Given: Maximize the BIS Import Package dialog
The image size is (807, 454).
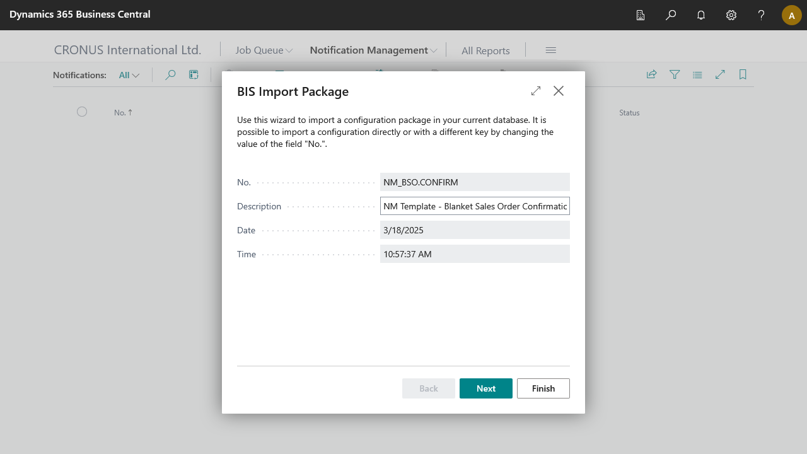Looking at the screenshot, I should click(536, 91).
